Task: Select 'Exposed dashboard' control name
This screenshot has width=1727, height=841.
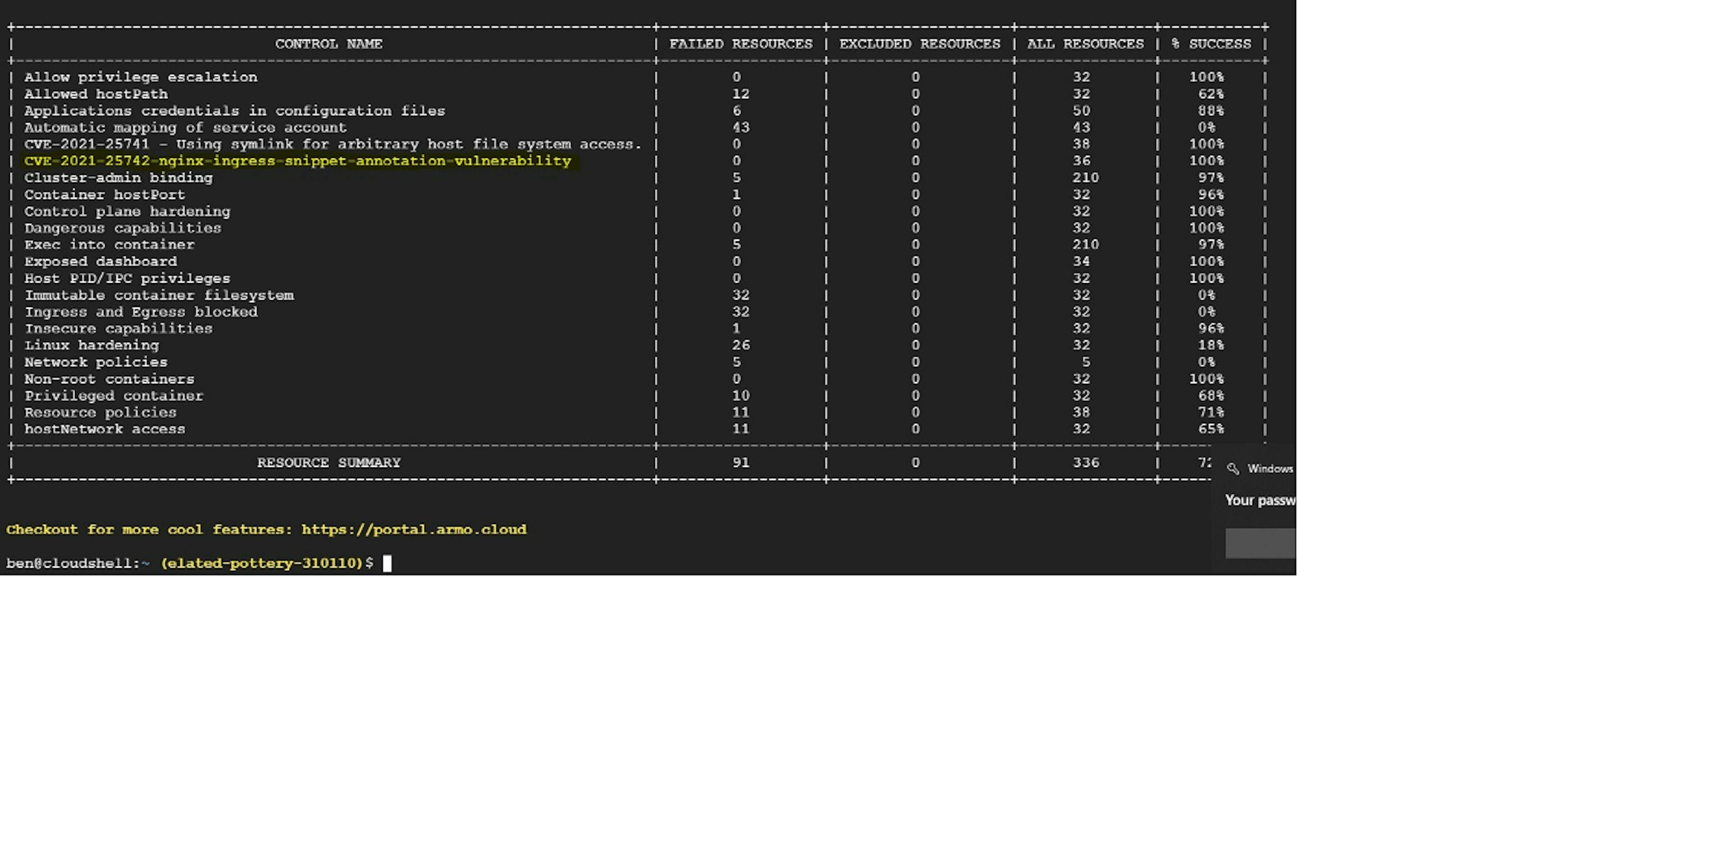Action: pos(101,261)
